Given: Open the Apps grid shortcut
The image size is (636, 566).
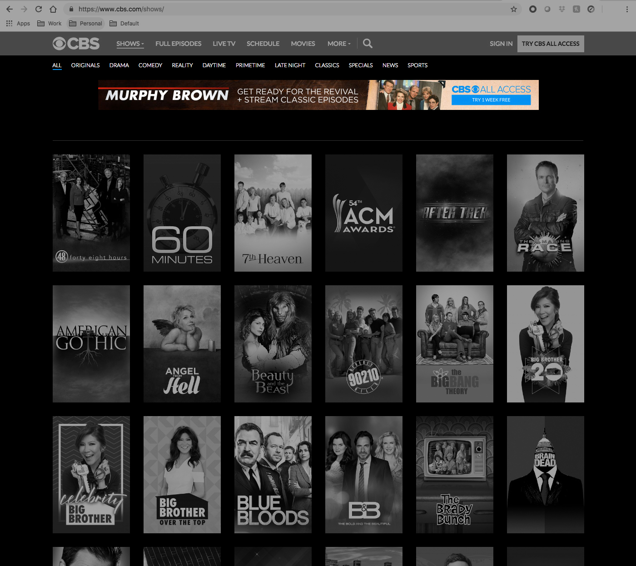Looking at the screenshot, I should click(x=18, y=24).
